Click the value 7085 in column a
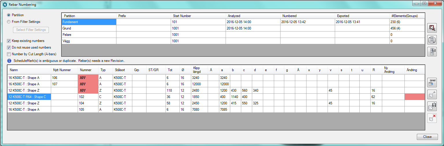Viewport: 444px width, 146px height. 225,110
